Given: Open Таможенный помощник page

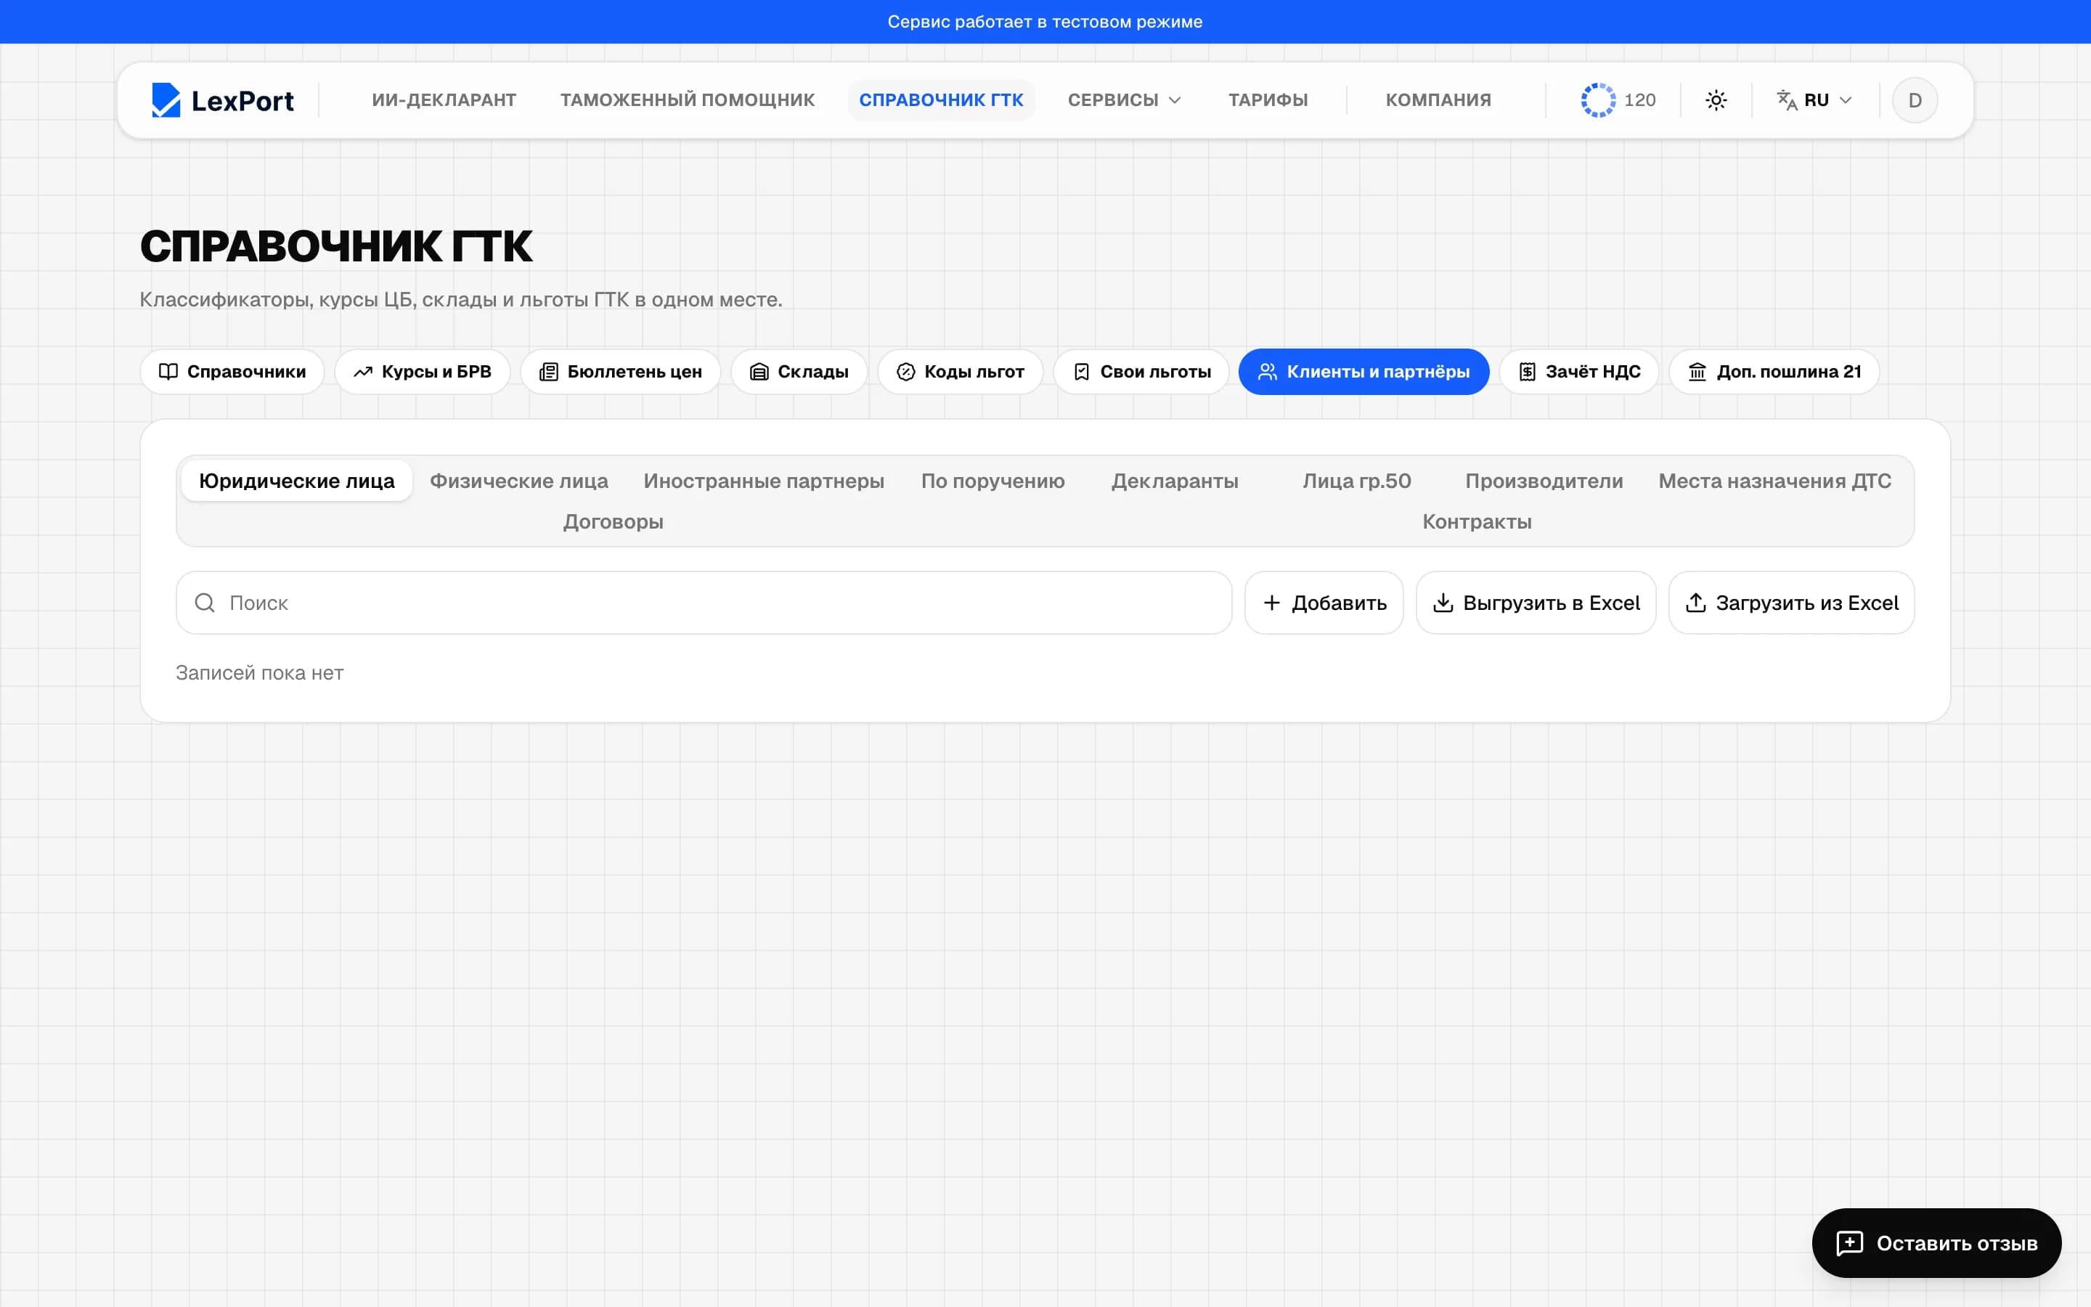Looking at the screenshot, I should click(x=687, y=100).
